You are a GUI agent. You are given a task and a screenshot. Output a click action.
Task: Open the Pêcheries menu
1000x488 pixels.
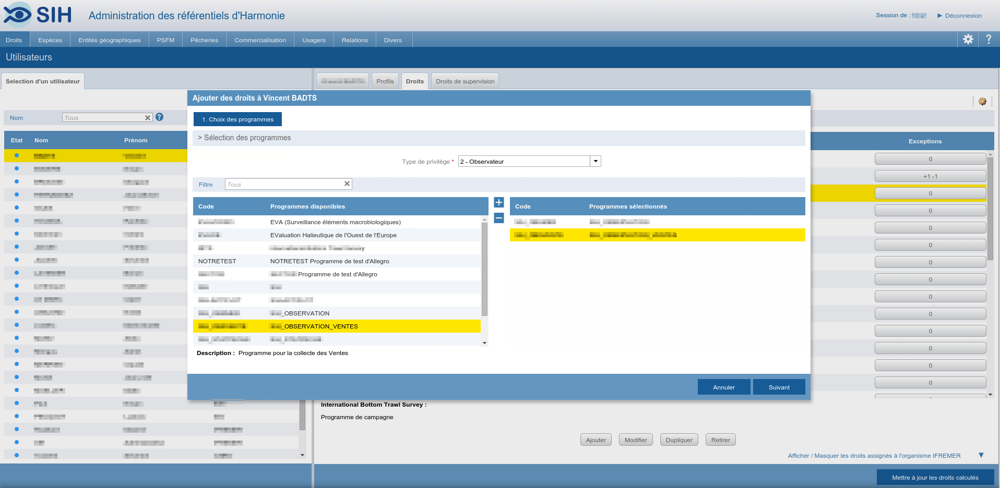[x=204, y=40]
